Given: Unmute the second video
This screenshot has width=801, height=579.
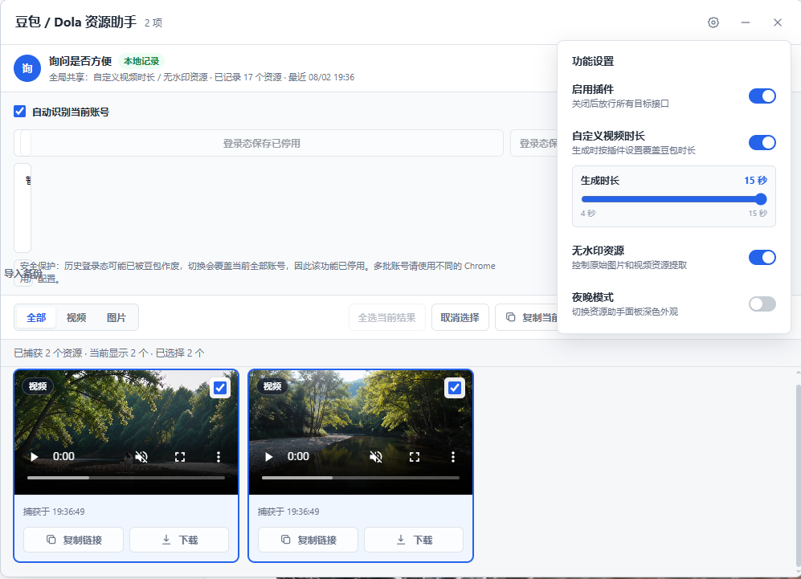Looking at the screenshot, I should pyautogui.click(x=376, y=456).
